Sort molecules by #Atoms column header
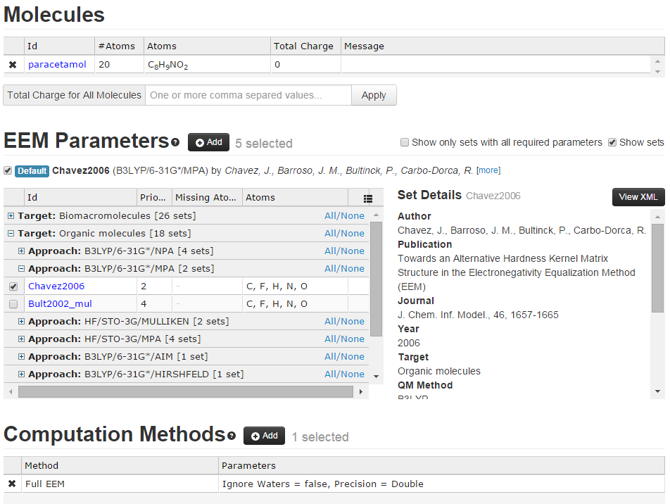The height and width of the screenshot is (504, 670). pos(119,46)
